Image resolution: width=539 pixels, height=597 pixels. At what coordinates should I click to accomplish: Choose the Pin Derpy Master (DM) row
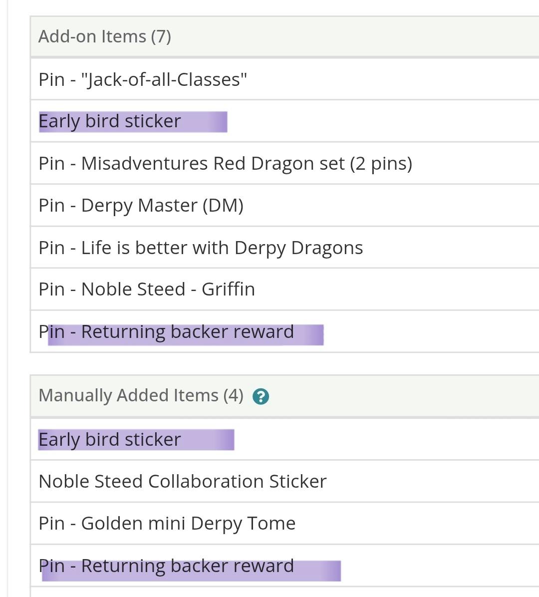pos(141,206)
